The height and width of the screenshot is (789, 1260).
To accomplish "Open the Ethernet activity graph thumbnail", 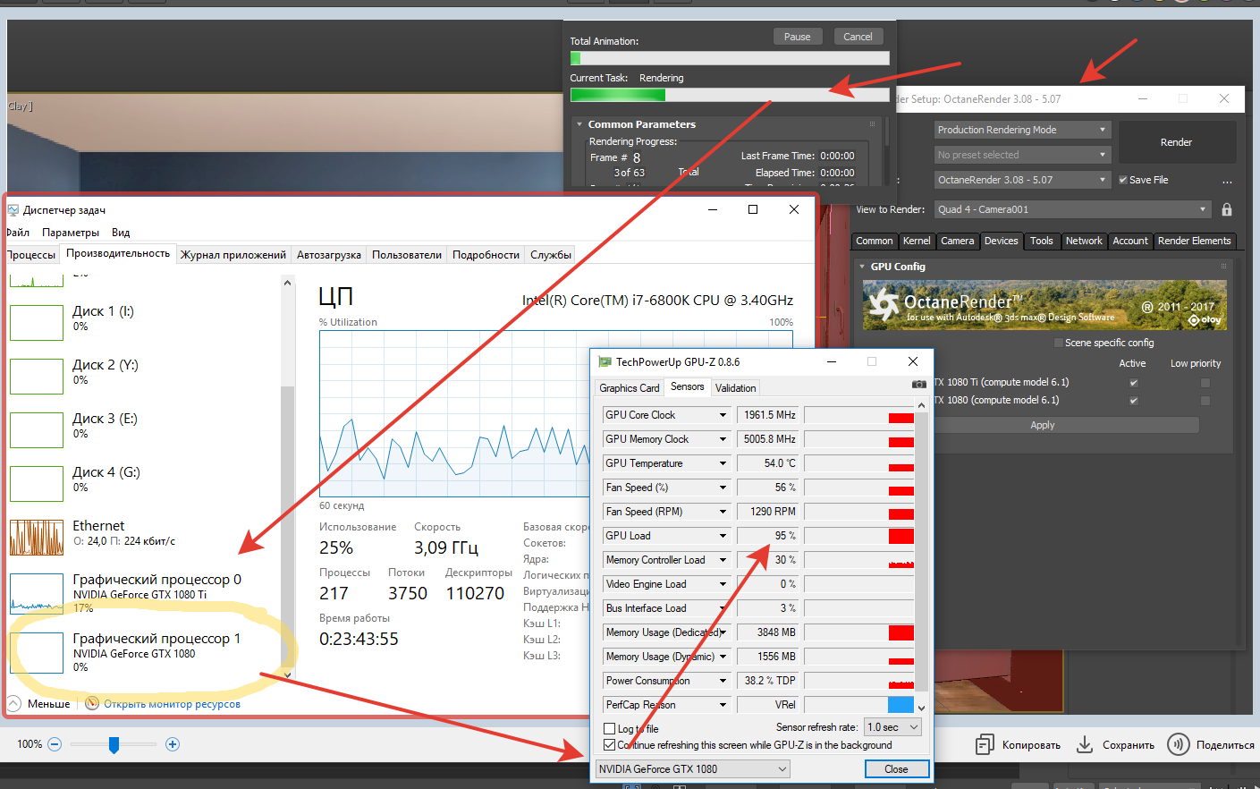I will [37, 538].
